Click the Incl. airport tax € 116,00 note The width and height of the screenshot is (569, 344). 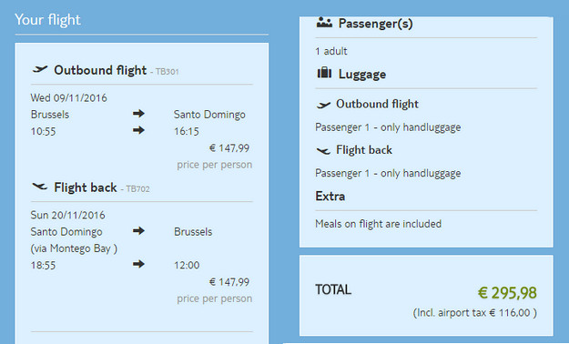click(474, 313)
